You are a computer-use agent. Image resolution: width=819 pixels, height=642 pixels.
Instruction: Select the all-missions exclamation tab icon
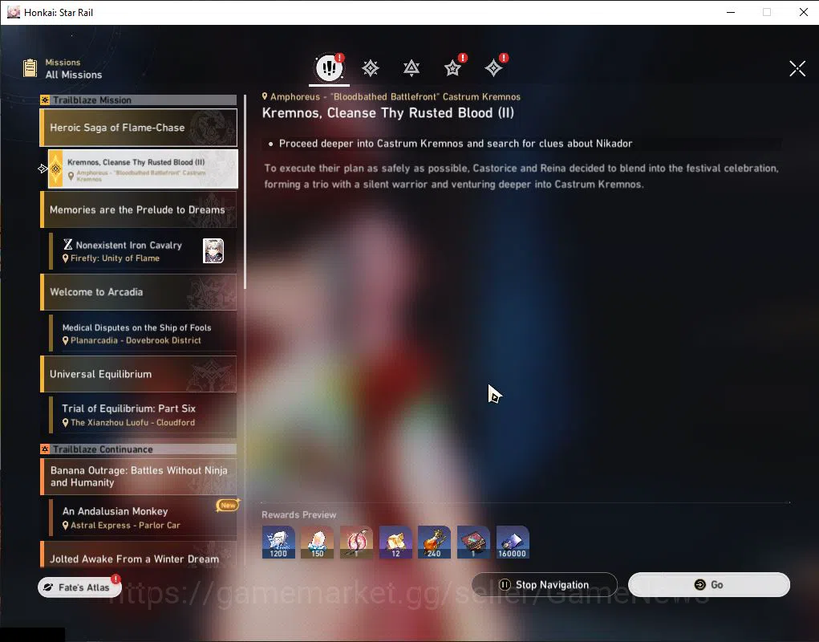[x=329, y=68]
